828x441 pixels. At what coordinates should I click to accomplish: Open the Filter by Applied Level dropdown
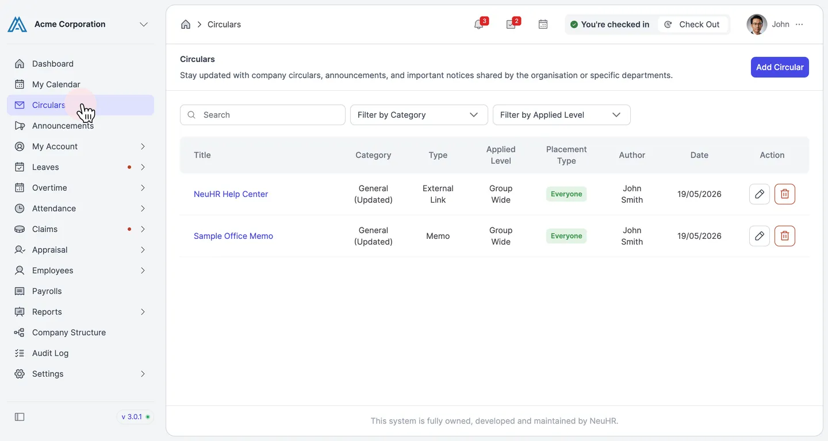[562, 115]
